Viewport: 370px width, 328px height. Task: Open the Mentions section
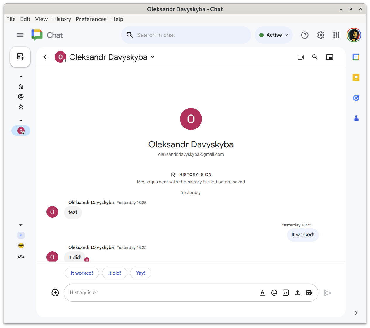pyautogui.click(x=21, y=96)
